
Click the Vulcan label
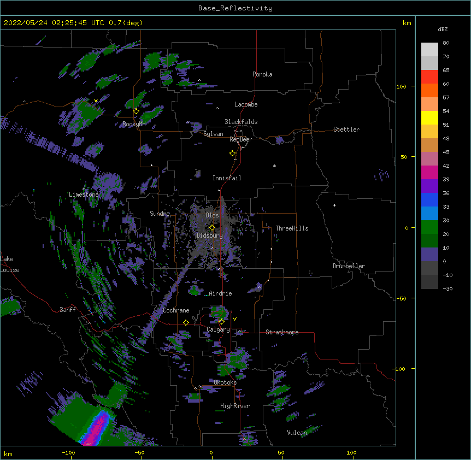point(297,433)
